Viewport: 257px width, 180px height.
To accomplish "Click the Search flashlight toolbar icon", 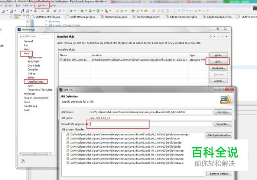I will tap(138, 11).
